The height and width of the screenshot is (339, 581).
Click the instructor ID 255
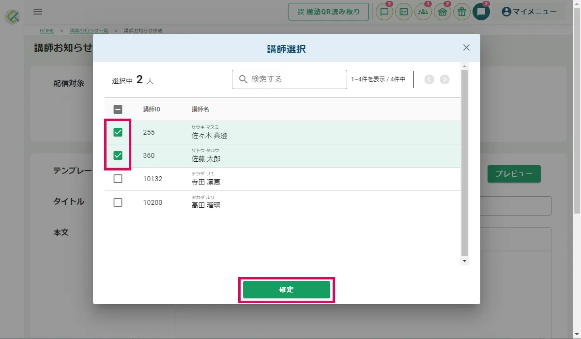(149, 132)
